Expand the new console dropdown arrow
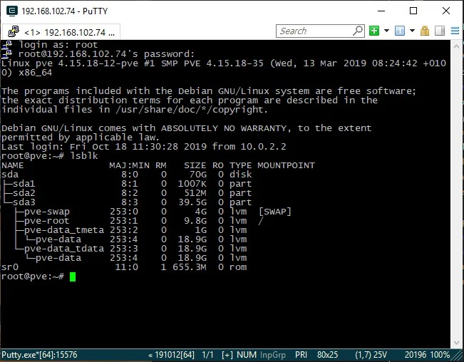Viewport: 464px width, 362px height. [x=386, y=31]
